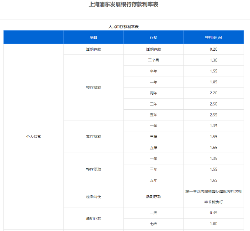Select 1.55 rate for 零存整取 三年
The width and height of the screenshot is (250, 231).
[214, 137]
